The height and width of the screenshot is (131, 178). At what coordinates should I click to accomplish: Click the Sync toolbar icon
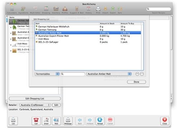[120, 10]
